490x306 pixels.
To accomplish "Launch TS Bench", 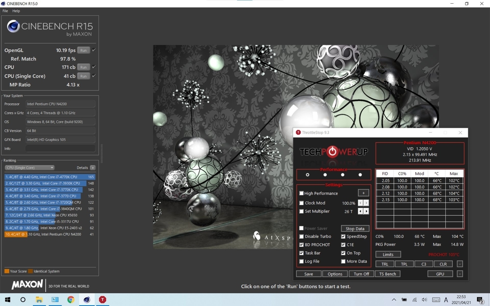I will click(x=388, y=274).
